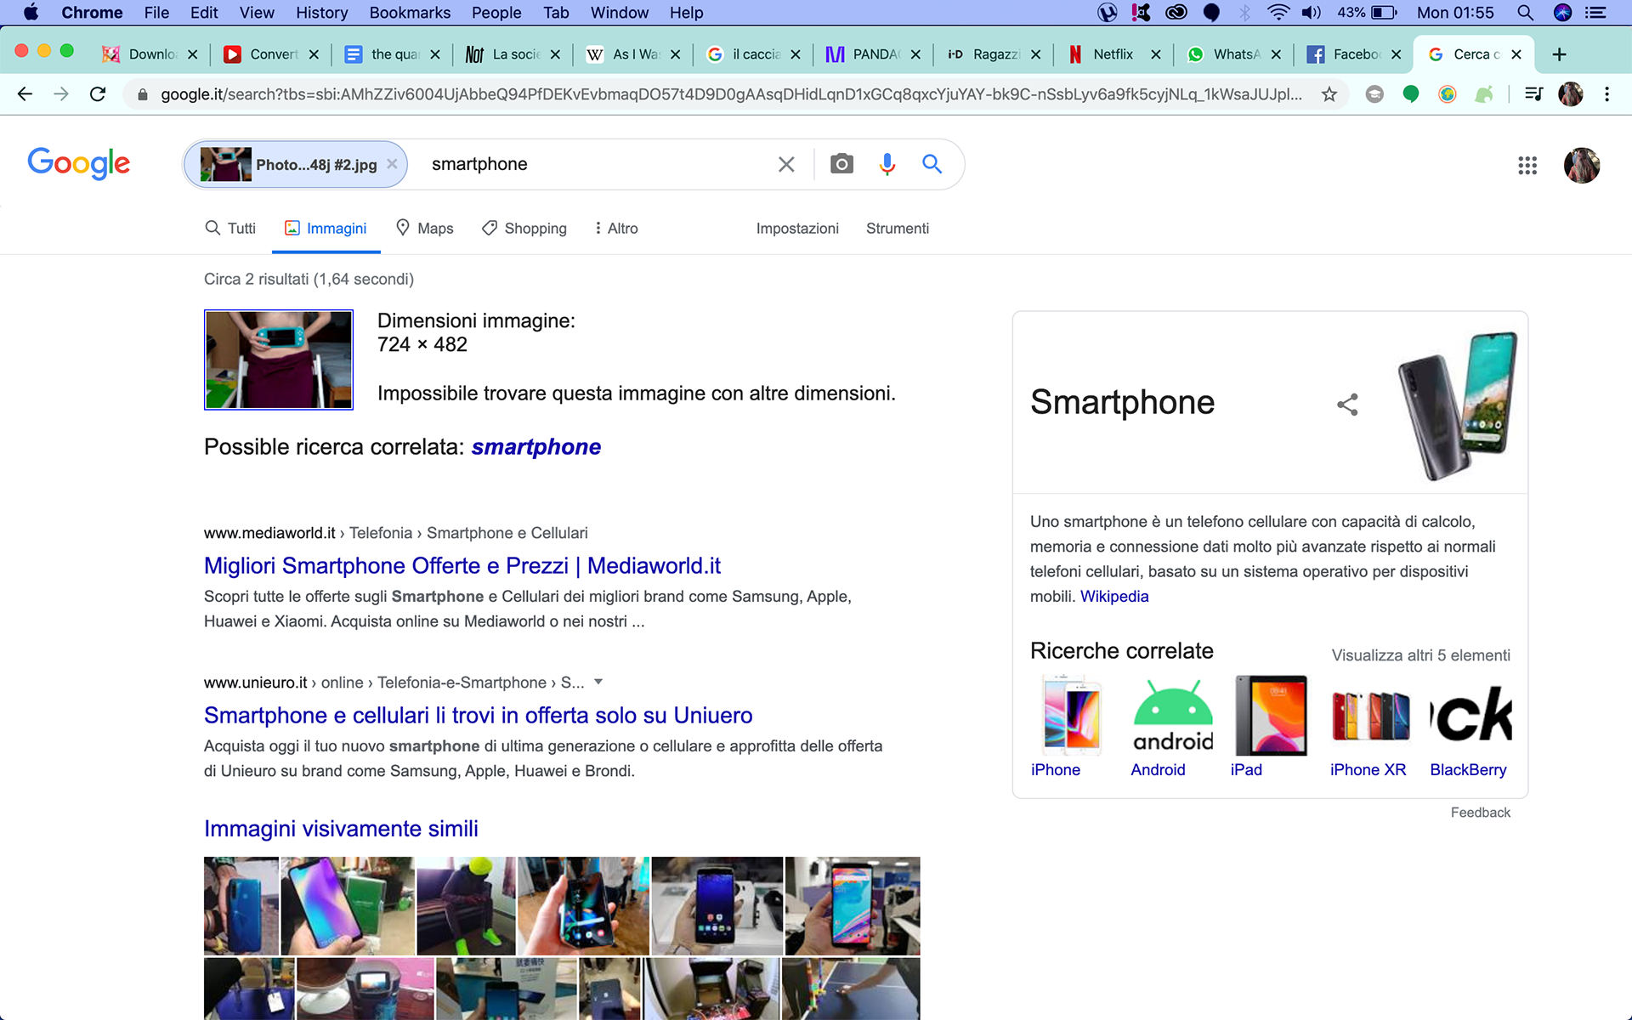1632x1020 pixels.
Task: Open Immagini visivamente simili link
Action: [x=341, y=828]
